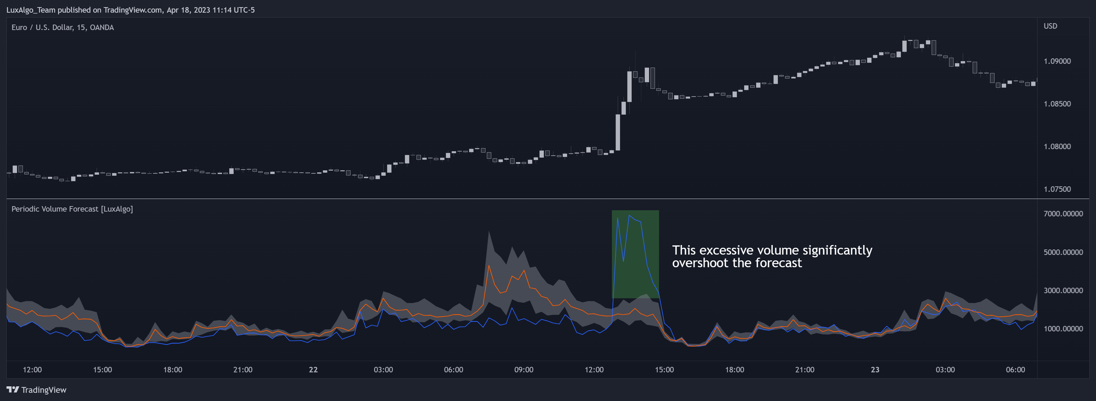Click the 09:00 time label
This screenshot has height=401, width=1096.
coord(524,370)
